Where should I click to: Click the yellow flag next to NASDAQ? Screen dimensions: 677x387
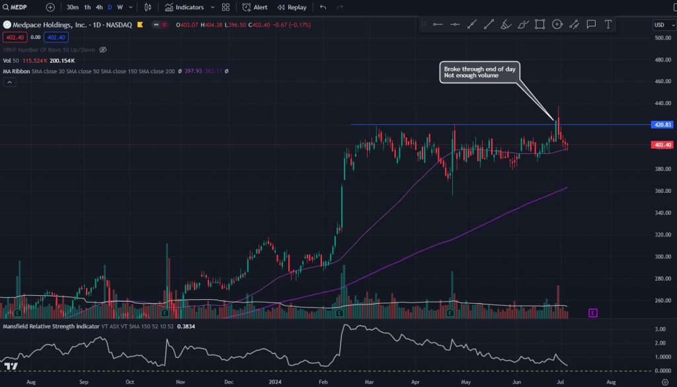tap(140, 25)
